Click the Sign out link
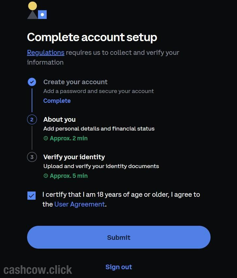 119,267
